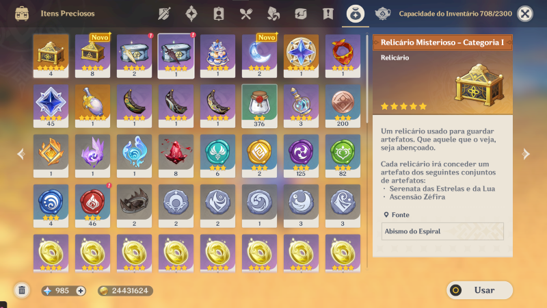Open the Gadgets tab icon
Image resolution: width=547 pixels, height=308 pixels.
[x=300, y=14]
